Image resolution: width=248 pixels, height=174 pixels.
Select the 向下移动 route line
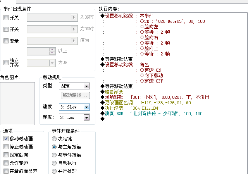pyautogui.click(x=152, y=76)
